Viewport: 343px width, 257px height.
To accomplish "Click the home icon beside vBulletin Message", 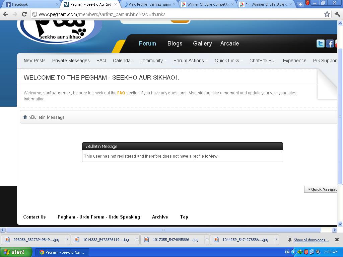I will 25,117.
